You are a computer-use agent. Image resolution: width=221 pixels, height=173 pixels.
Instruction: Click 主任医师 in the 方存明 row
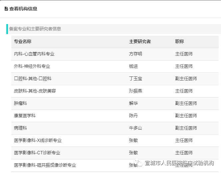click(184, 54)
